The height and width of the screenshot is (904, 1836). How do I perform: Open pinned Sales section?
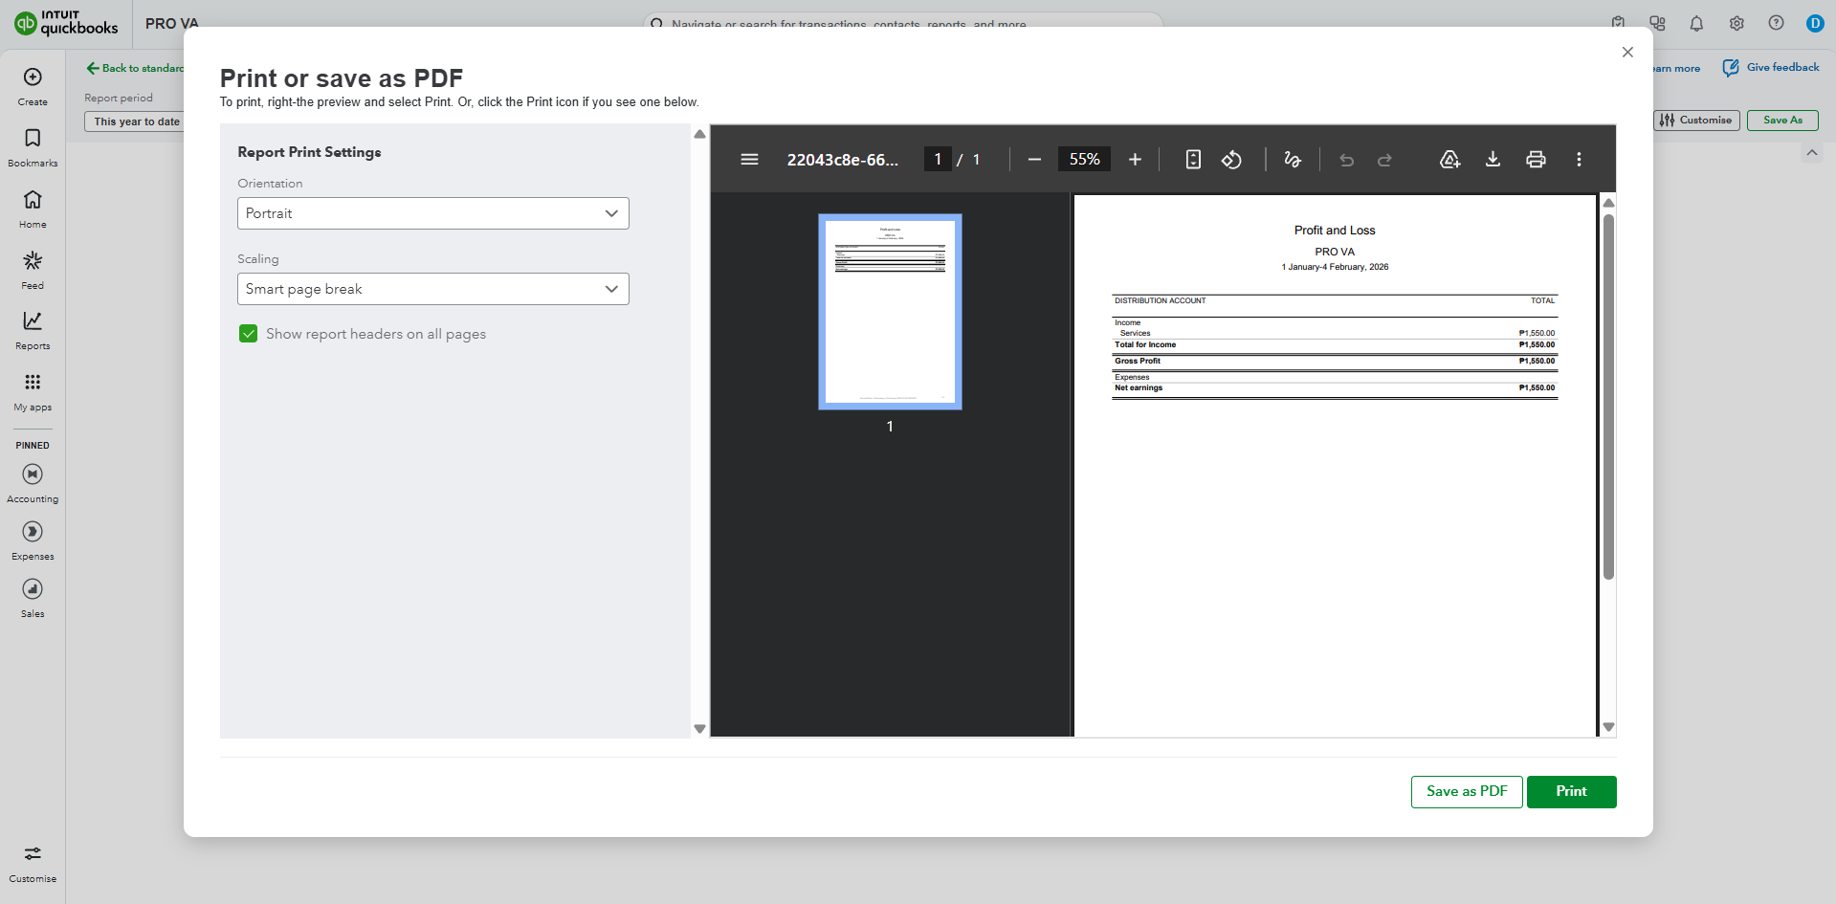(x=33, y=598)
